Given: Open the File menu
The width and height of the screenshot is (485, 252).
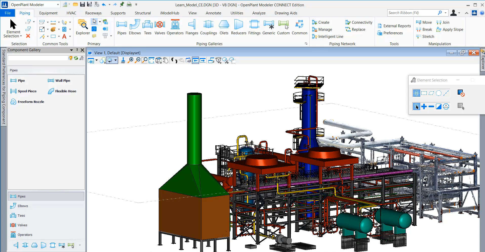Looking at the screenshot, I should tap(8, 13).
